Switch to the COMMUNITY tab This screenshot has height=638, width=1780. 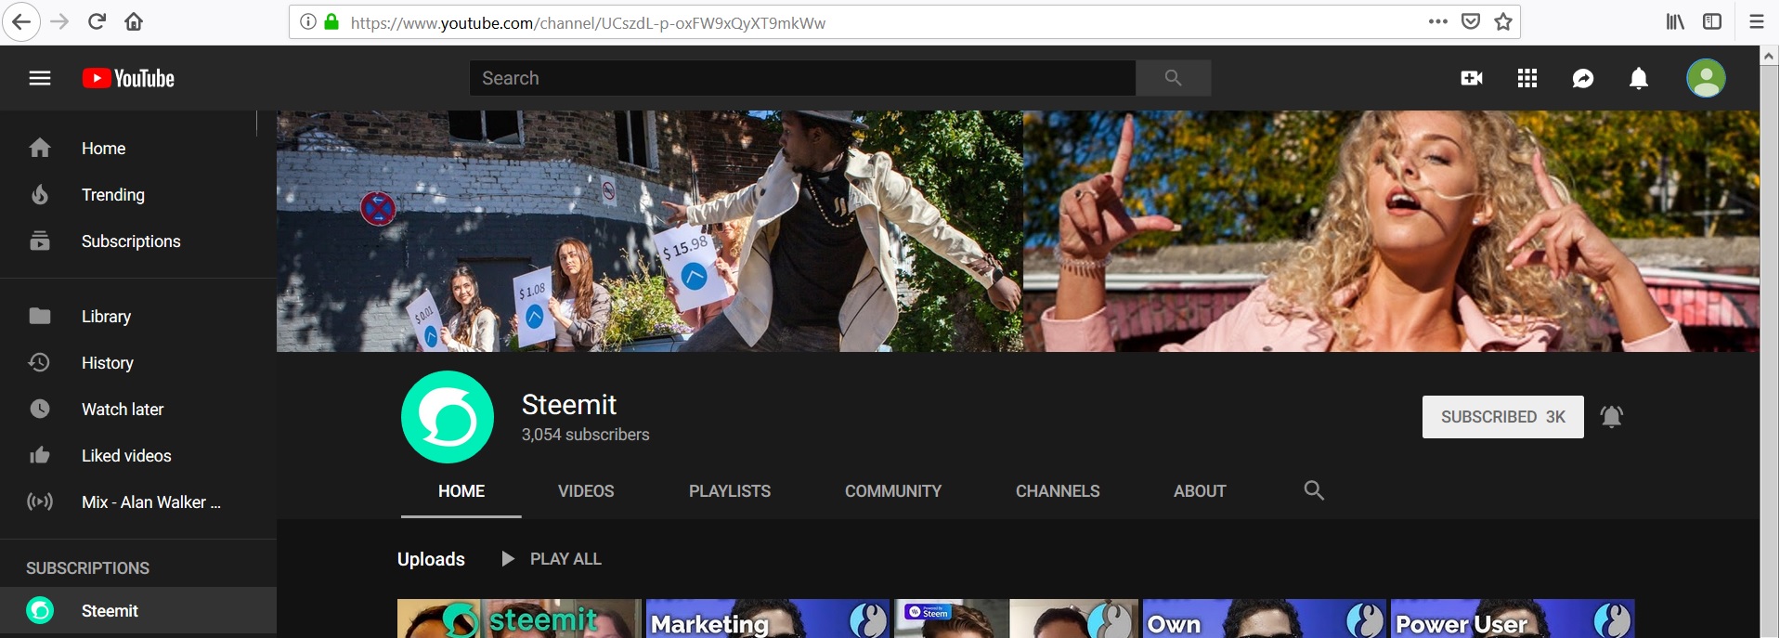[893, 491]
